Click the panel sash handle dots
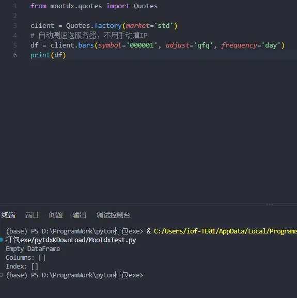 tap(270, 205)
